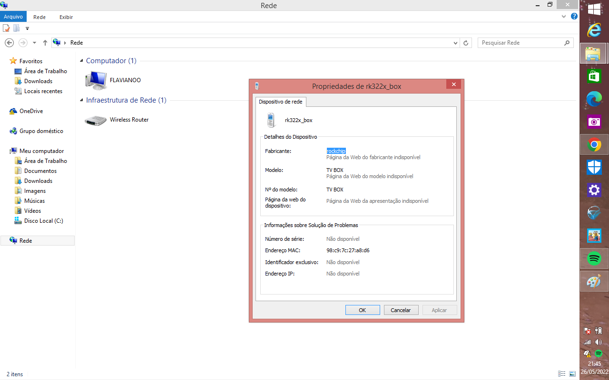Launch Internet Explorer from taskbar
Viewport: 609px width, 380px height.
594,29
